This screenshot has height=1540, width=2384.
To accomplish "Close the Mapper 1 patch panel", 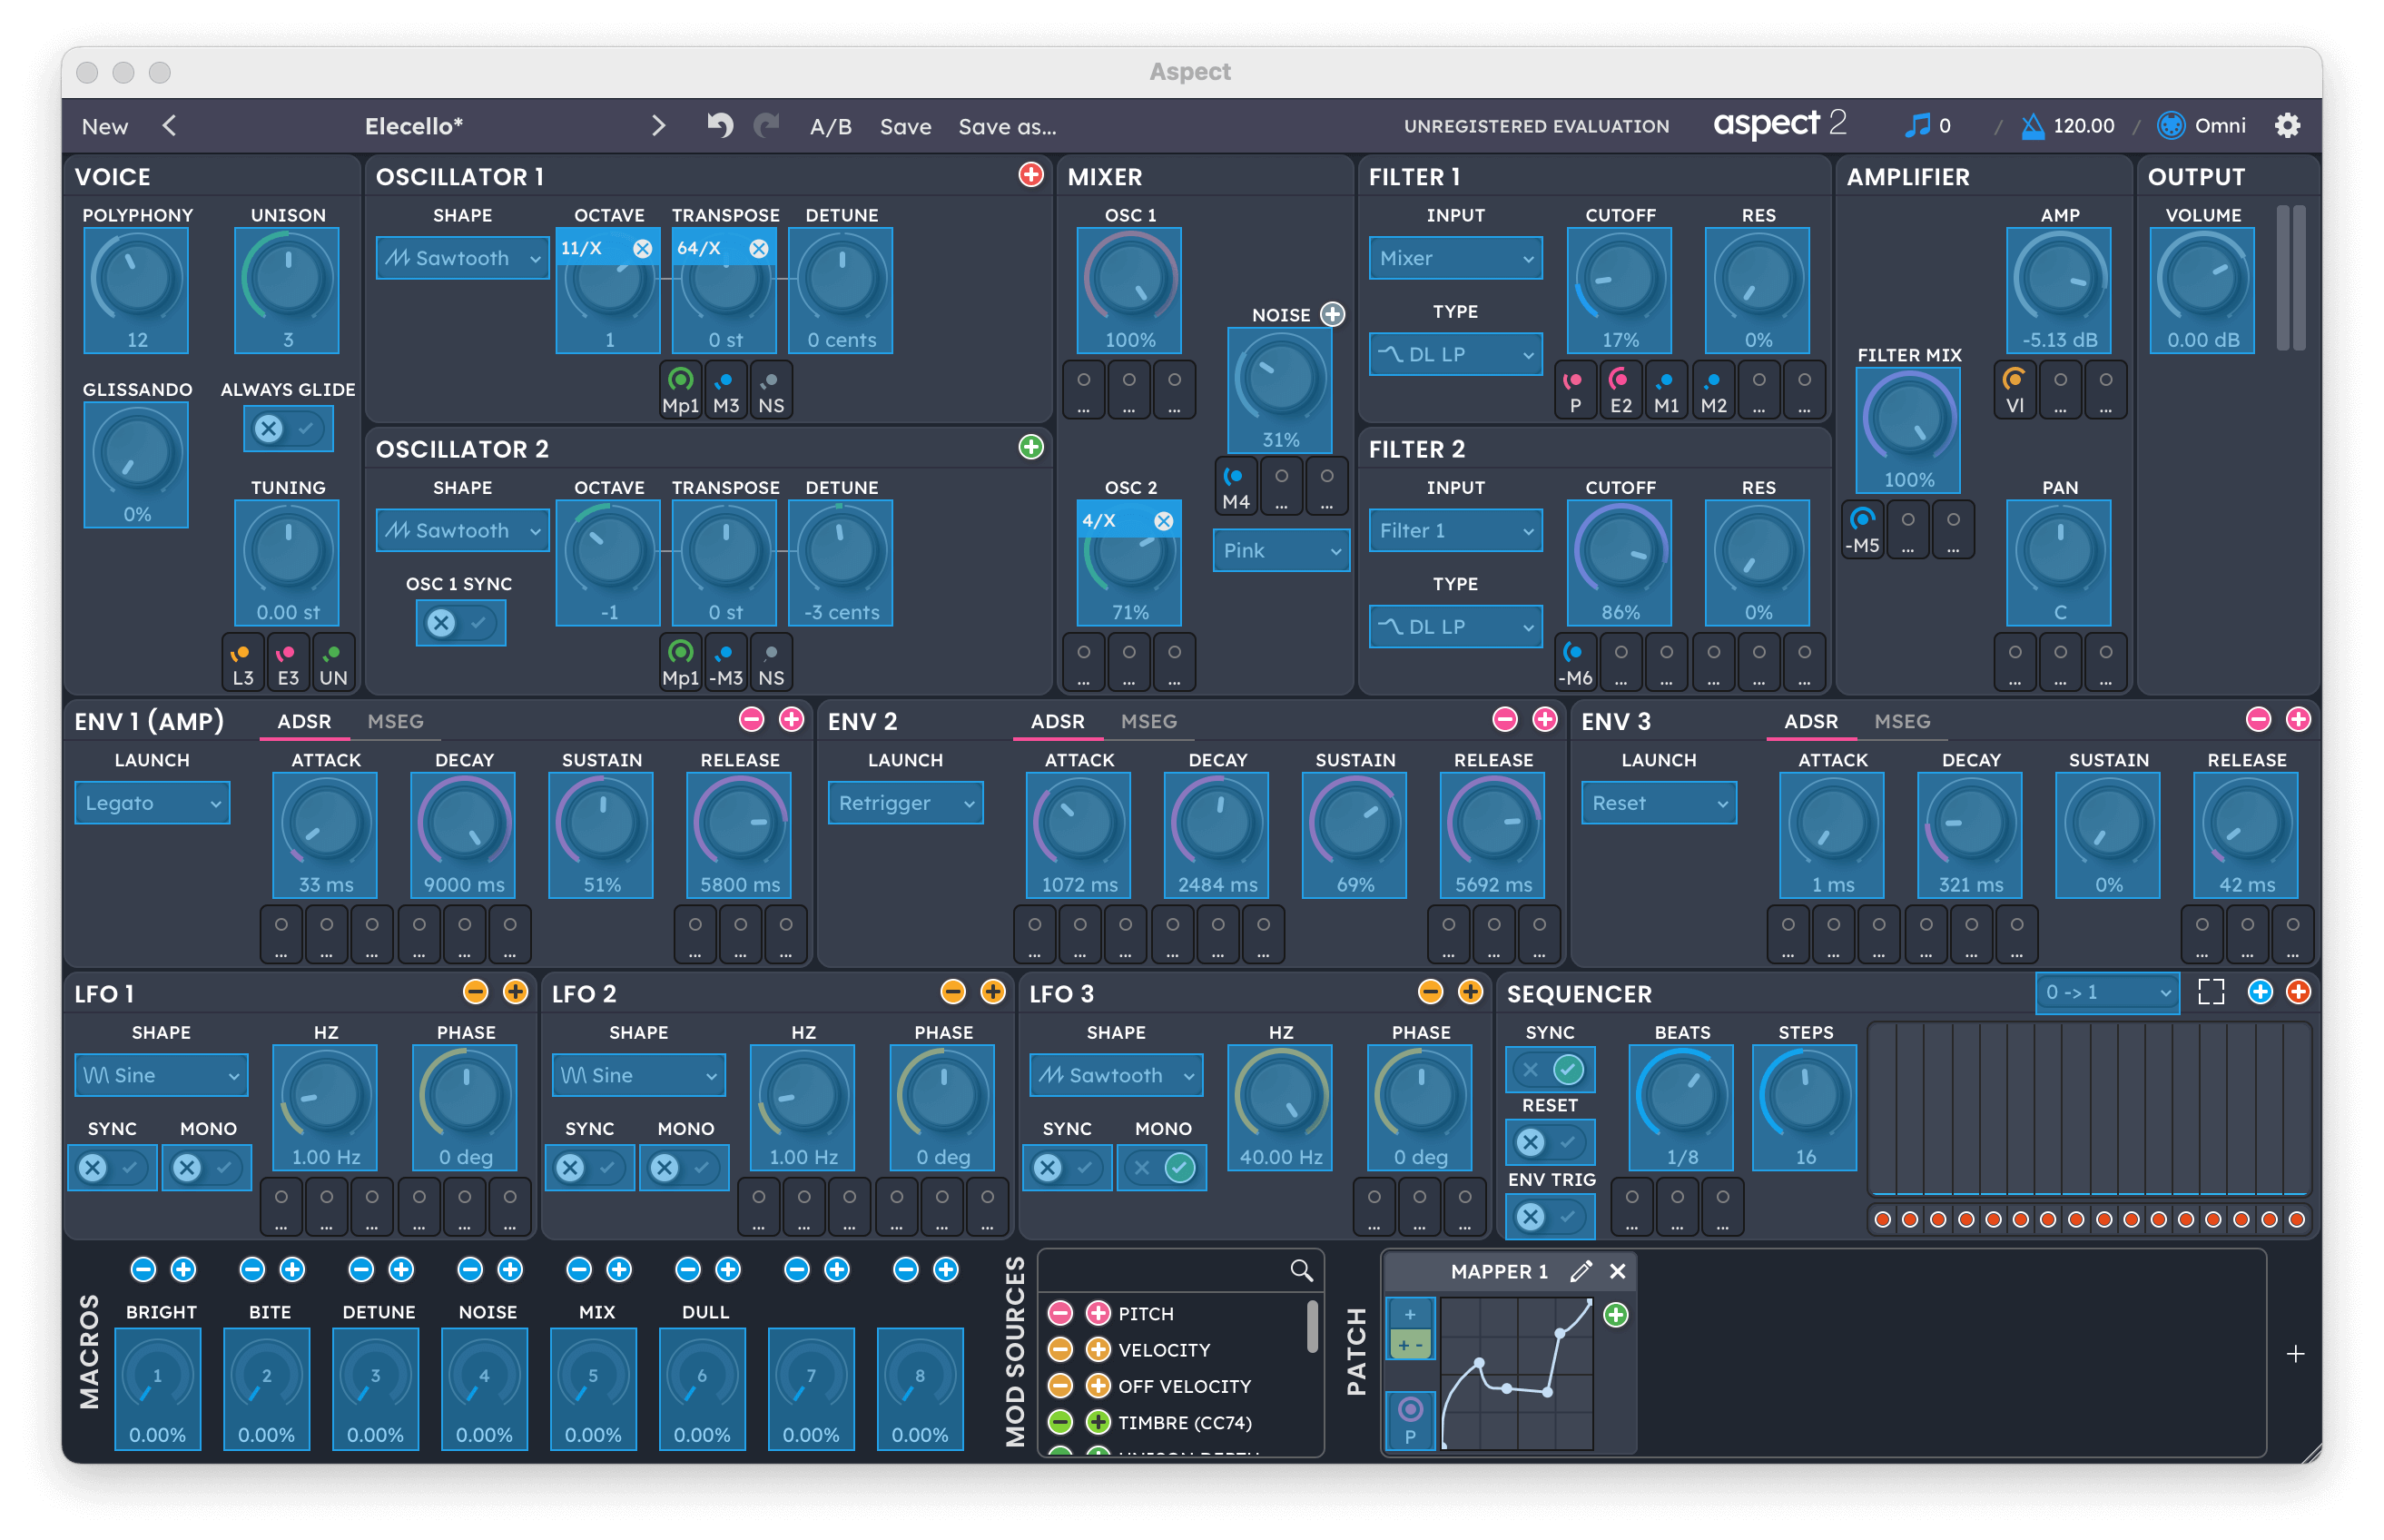I will coord(1617,1271).
